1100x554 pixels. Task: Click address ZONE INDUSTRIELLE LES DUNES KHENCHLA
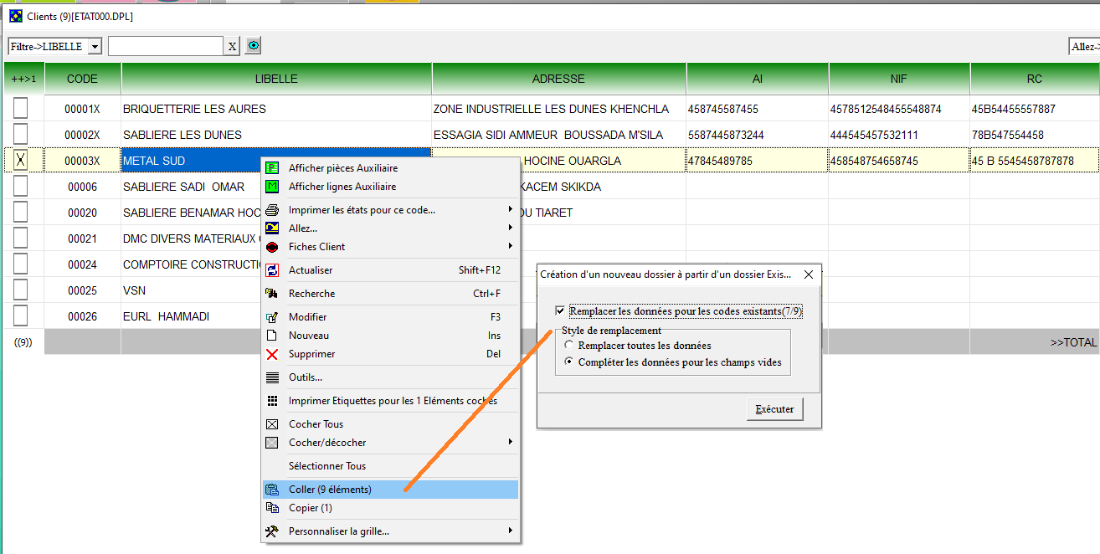559,109
